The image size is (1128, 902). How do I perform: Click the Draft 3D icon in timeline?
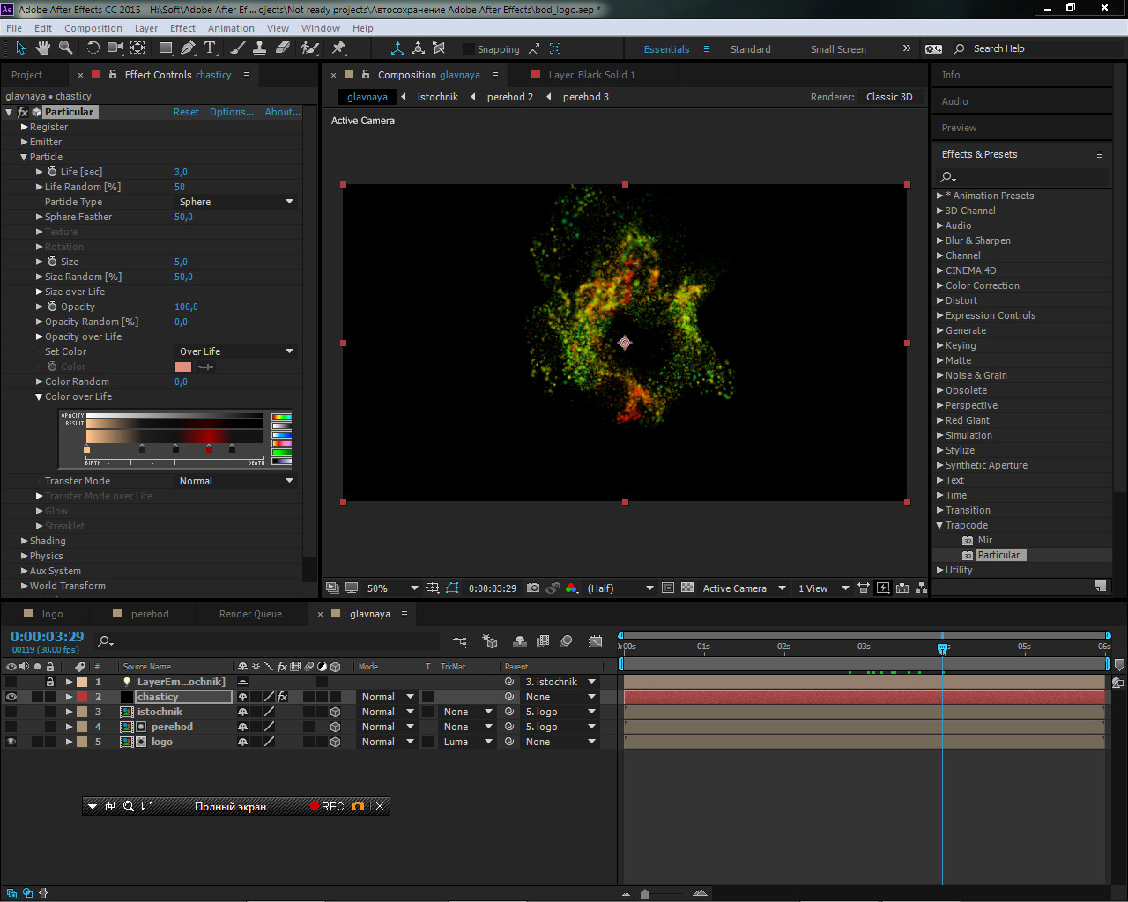click(x=491, y=641)
